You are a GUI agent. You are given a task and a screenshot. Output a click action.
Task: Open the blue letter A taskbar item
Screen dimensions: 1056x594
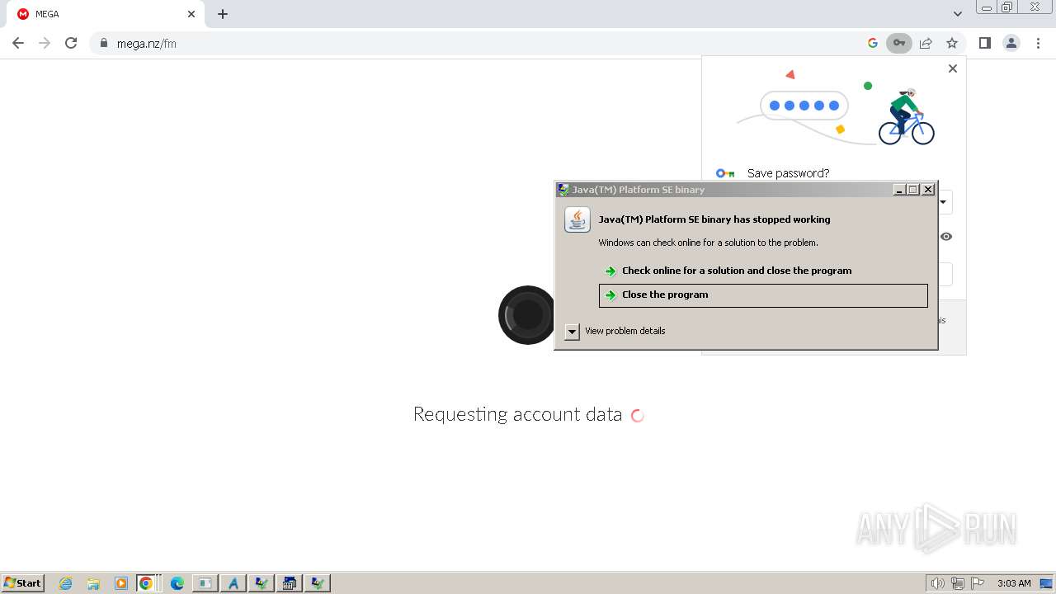tap(233, 583)
